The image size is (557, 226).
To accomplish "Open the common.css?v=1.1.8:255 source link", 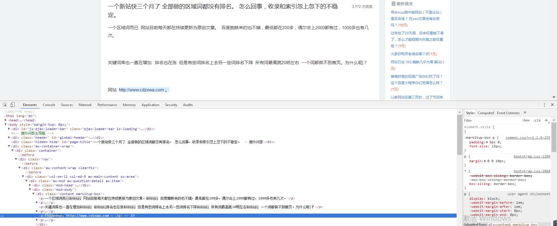I will click(x=528, y=138).
